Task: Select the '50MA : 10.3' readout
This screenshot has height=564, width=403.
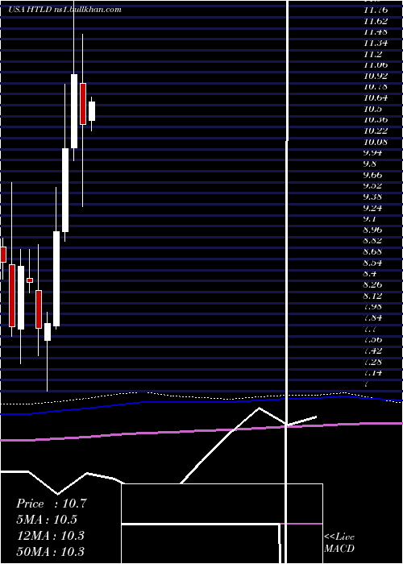Action: 51,551
